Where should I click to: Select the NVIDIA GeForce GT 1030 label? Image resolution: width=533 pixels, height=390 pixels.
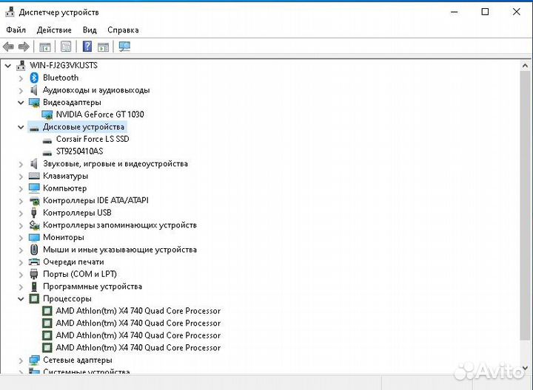[100, 114]
